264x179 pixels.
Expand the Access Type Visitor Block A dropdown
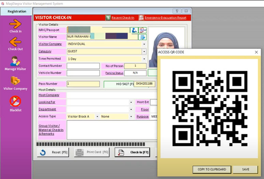(x=98, y=117)
